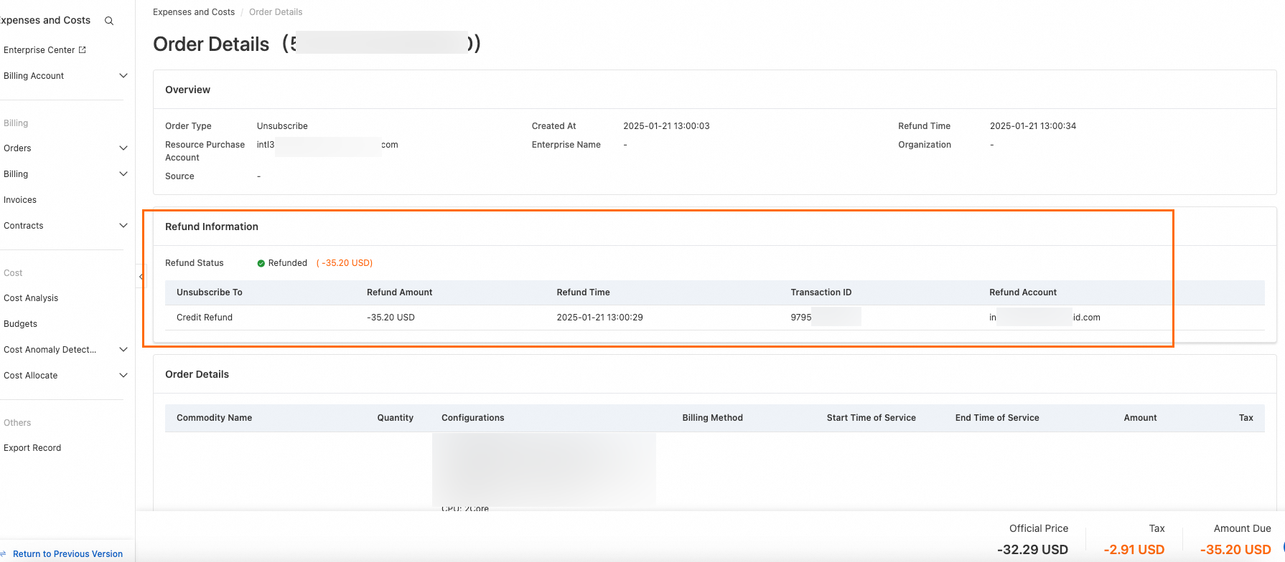Open the Export Record page

point(32,448)
